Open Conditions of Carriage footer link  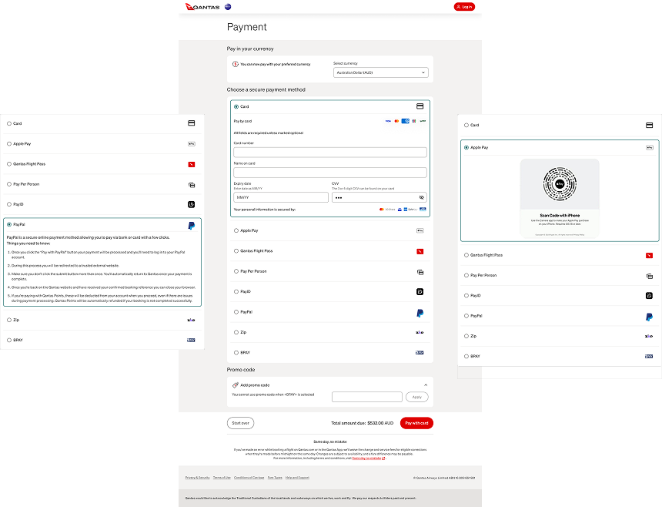click(249, 478)
